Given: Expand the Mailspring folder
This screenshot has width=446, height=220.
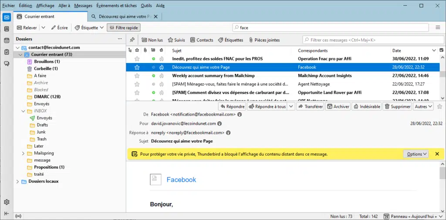Looking at the screenshot, I should click(x=24, y=153).
